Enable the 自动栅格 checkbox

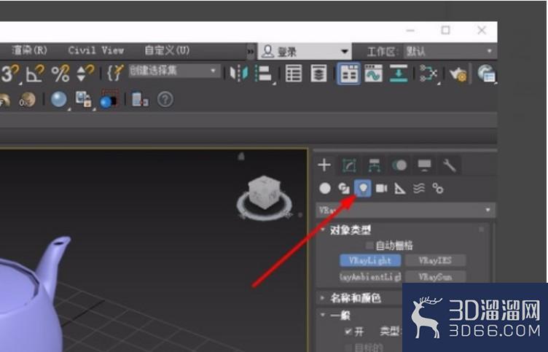369,246
